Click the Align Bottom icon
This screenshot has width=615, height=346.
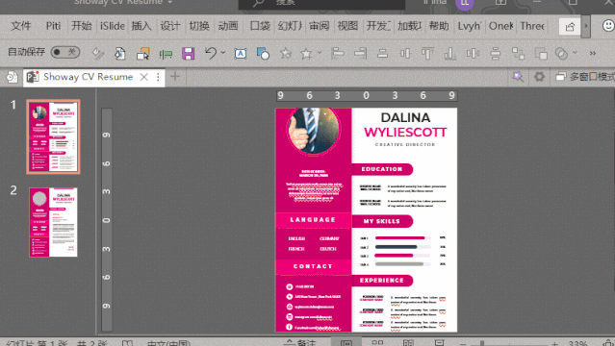450,53
